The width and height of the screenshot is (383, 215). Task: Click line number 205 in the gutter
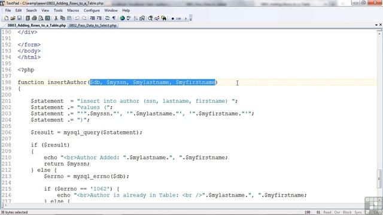tap(7, 126)
